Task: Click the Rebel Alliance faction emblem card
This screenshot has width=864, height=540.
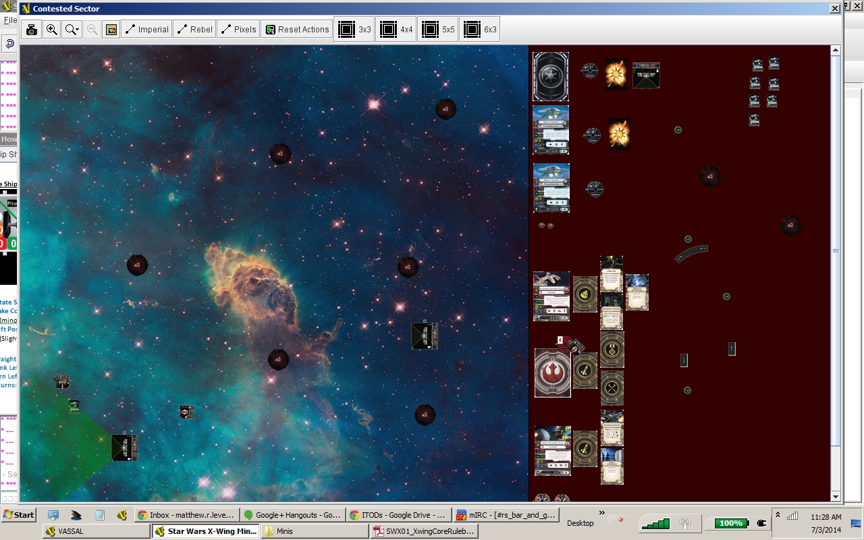Action: point(552,373)
